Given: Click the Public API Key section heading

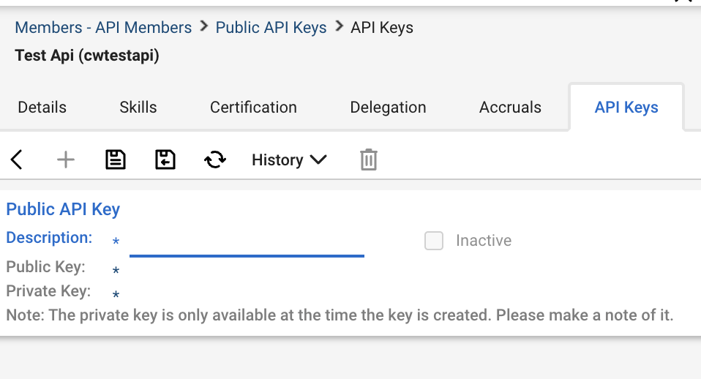Looking at the screenshot, I should pos(63,209).
